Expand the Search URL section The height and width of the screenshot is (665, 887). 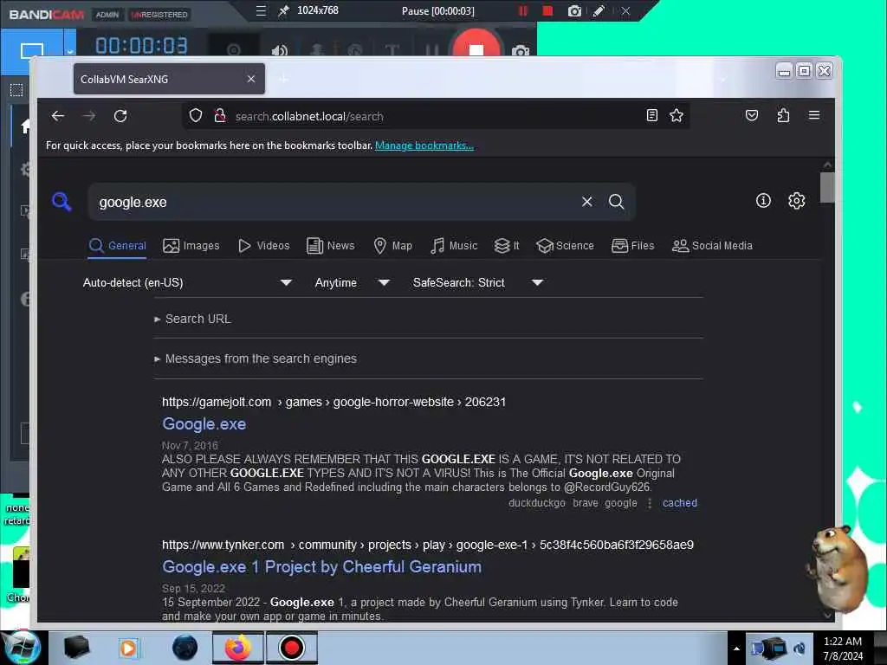[x=192, y=319]
